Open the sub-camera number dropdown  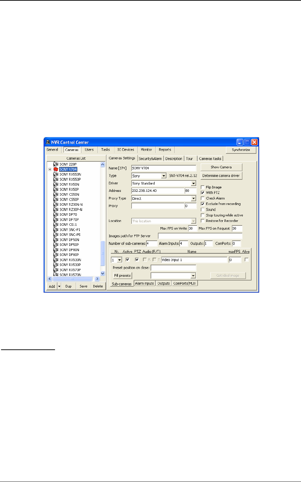(120, 260)
